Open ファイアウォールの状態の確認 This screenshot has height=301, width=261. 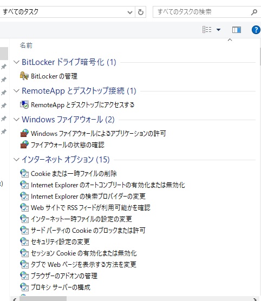[68, 145]
